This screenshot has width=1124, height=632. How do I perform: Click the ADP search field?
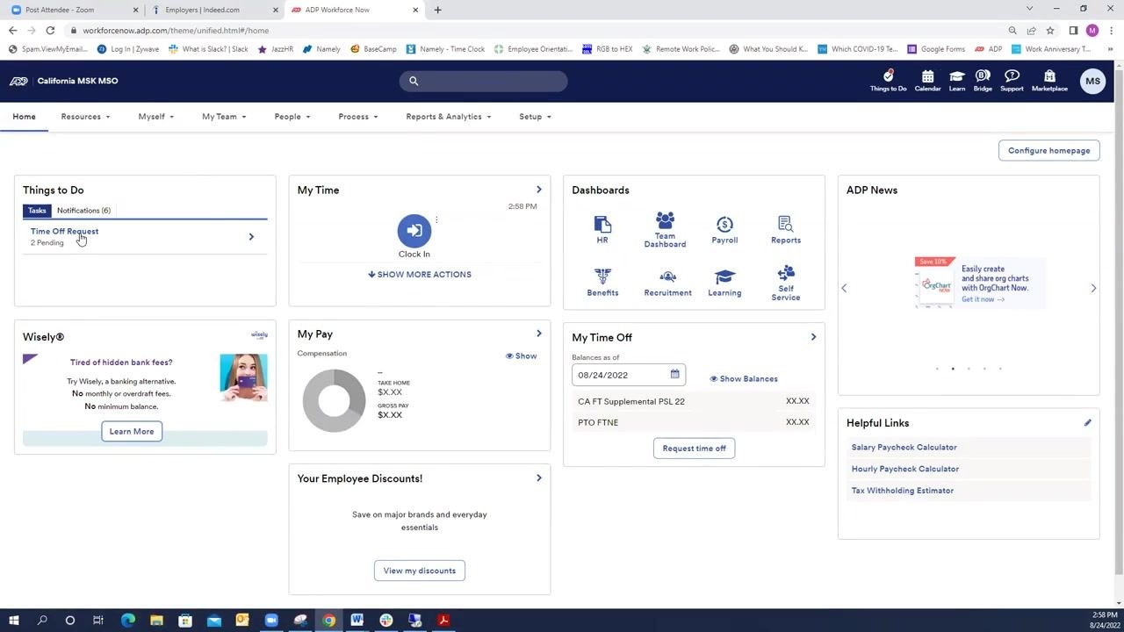click(x=484, y=81)
